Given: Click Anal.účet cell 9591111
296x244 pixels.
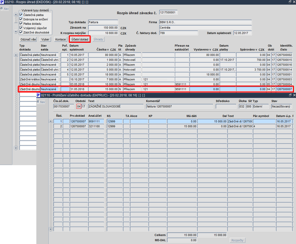Looking at the screenshot, I should (96, 121).
